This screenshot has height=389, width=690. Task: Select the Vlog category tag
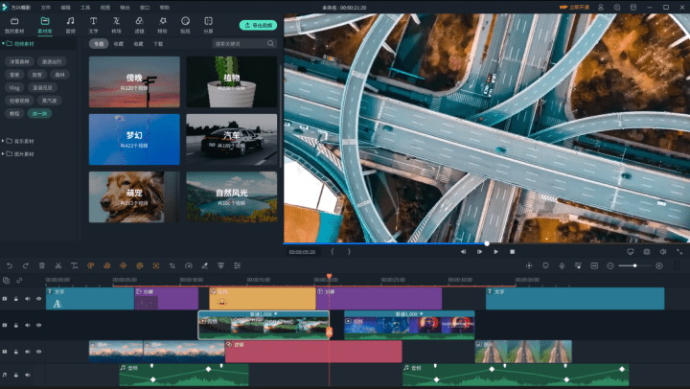pos(14,87)
